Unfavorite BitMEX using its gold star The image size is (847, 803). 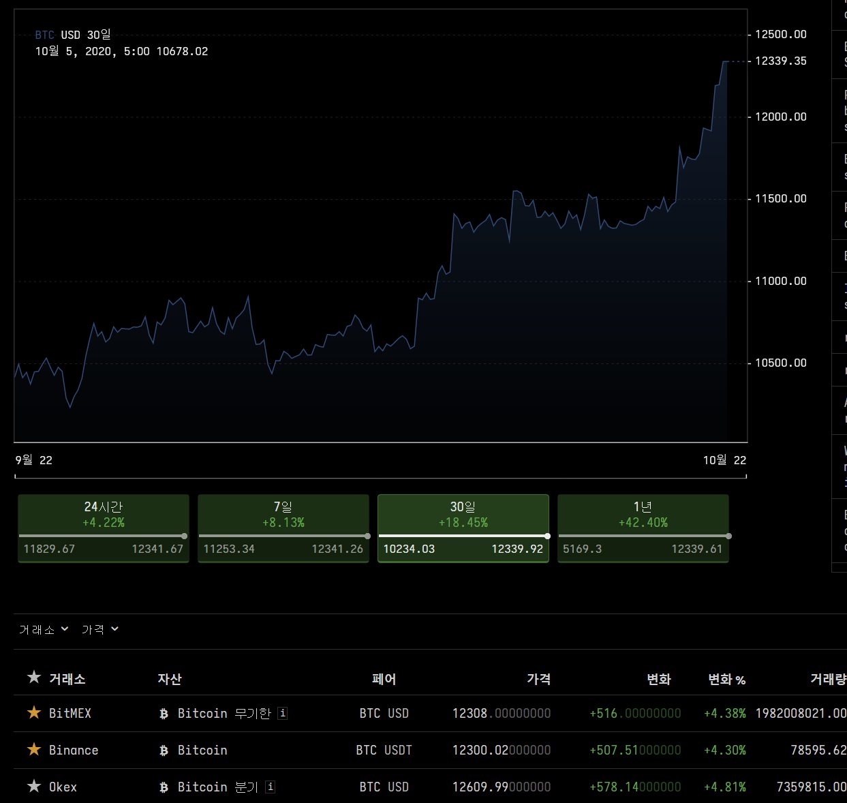coord(34,713)
